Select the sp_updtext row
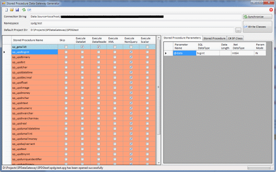 coord(34,149)
